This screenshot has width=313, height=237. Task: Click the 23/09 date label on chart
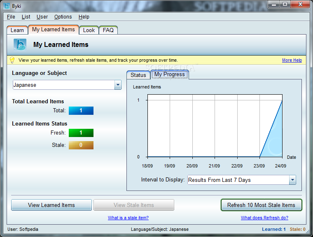point(259,166)
